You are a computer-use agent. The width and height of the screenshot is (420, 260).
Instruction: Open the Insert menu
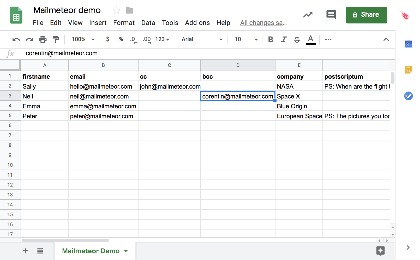point(98,23)
